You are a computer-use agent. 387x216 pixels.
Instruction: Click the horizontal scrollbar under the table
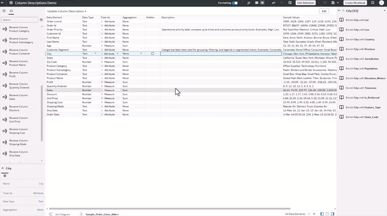coord(170,209)
